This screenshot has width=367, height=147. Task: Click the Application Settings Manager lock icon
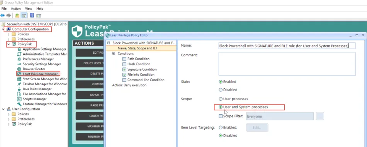click(x=19, y=49)
